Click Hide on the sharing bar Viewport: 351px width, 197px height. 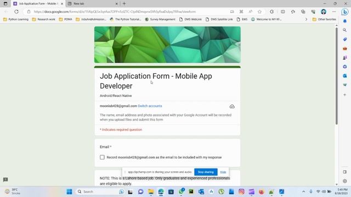(x=223, y=172)
